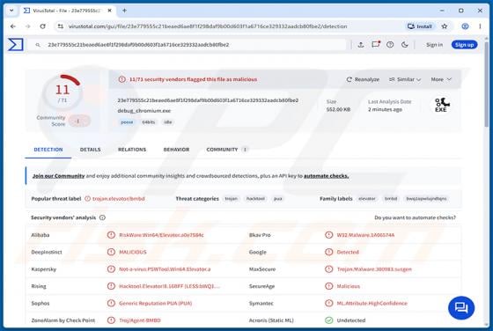Switch to the BEHAVIOR tab
Screen dimensions: 493x331
(176, 150)
